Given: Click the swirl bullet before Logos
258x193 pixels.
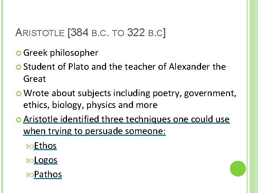Looking at the screenshot, I should click(30, 161).
